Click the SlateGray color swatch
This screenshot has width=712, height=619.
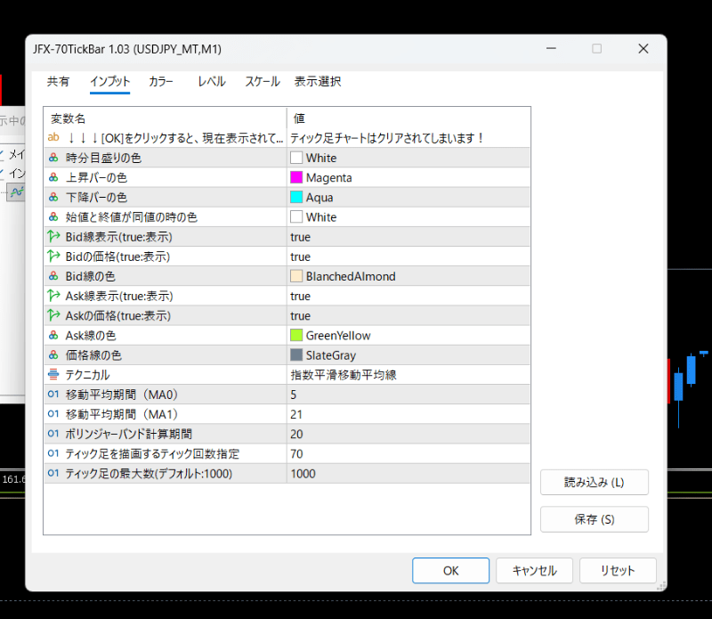[296, 355]
